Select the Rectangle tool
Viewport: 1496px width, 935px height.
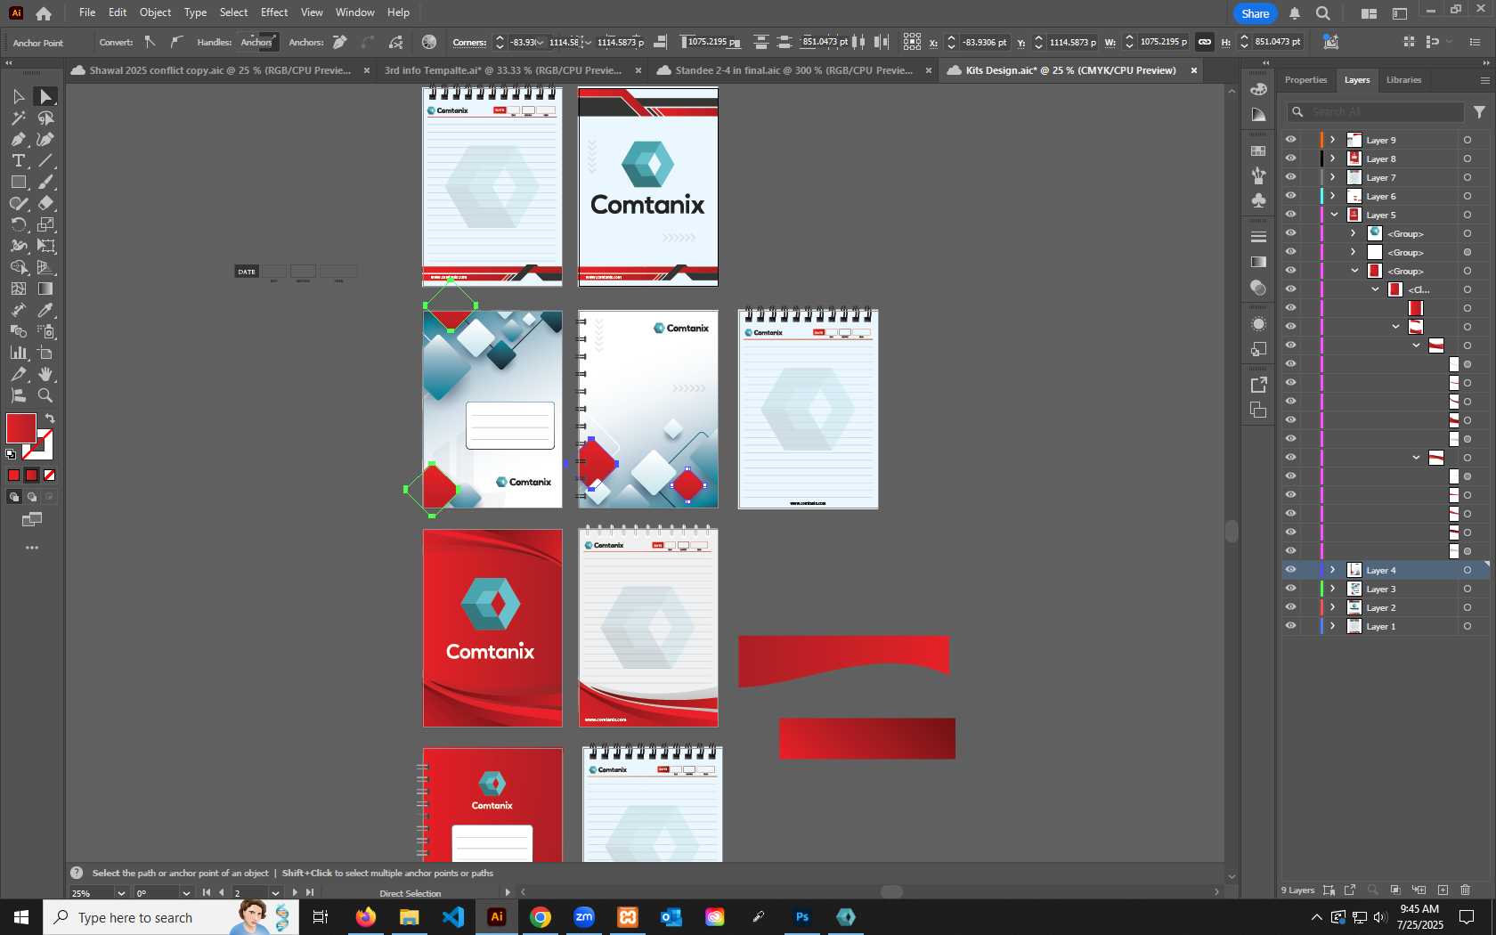tap(18, 182)
